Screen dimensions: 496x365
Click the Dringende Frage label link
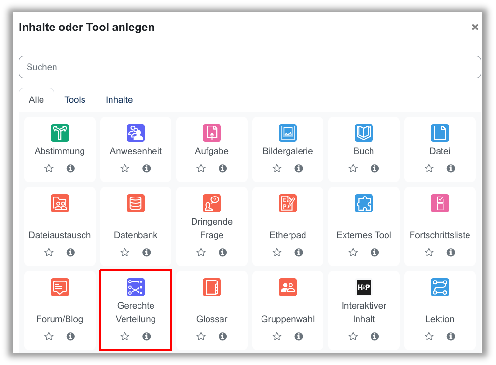click(212, 228)
